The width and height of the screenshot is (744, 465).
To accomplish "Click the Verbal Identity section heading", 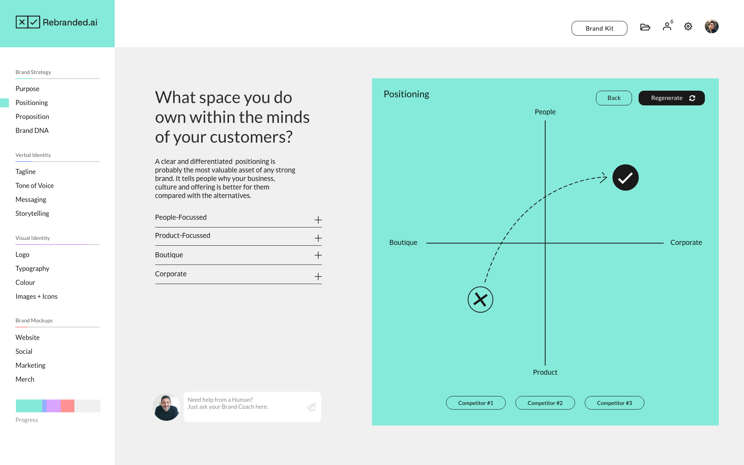I will click(33, 155).
